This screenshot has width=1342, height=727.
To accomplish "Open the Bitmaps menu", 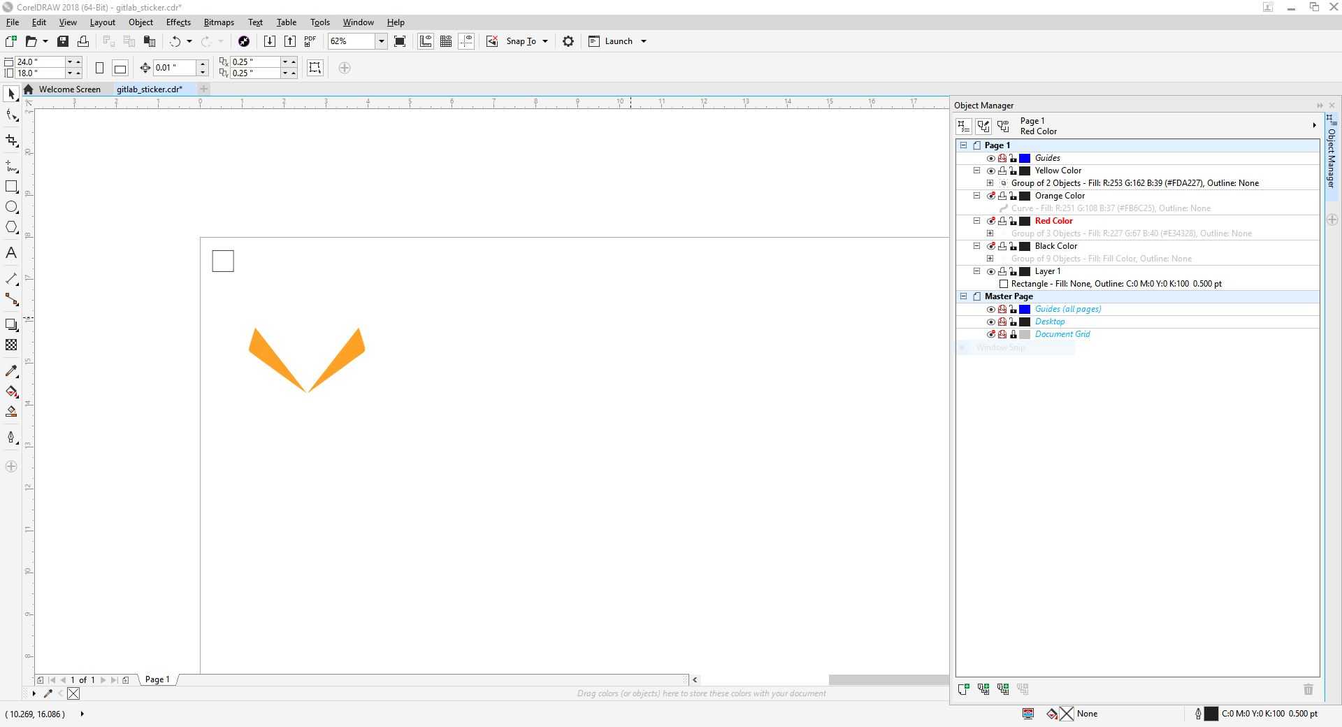I will click(219, 22).
